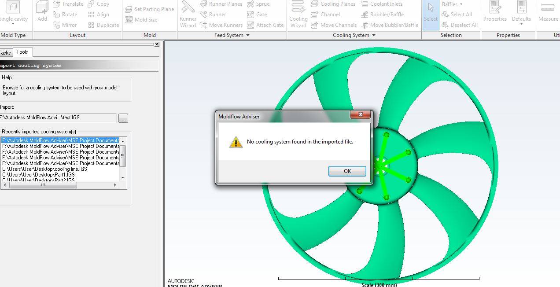560x287 pixels.
Task: Click the Mirror layout tool
Action: point(65,25)
